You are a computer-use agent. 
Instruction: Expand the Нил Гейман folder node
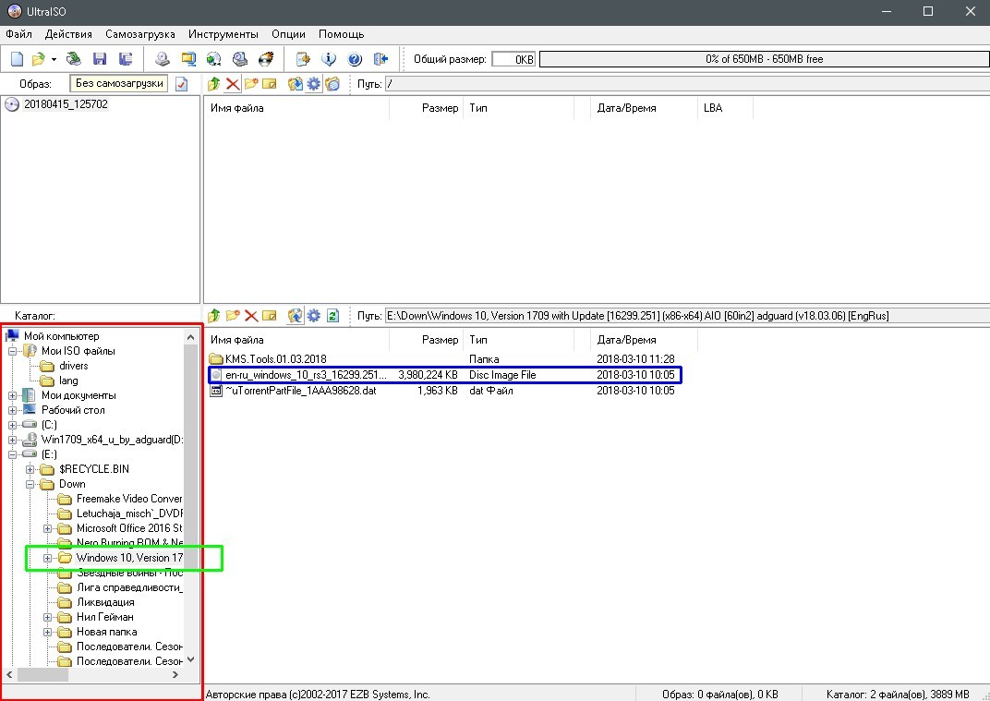click(47, 617)
